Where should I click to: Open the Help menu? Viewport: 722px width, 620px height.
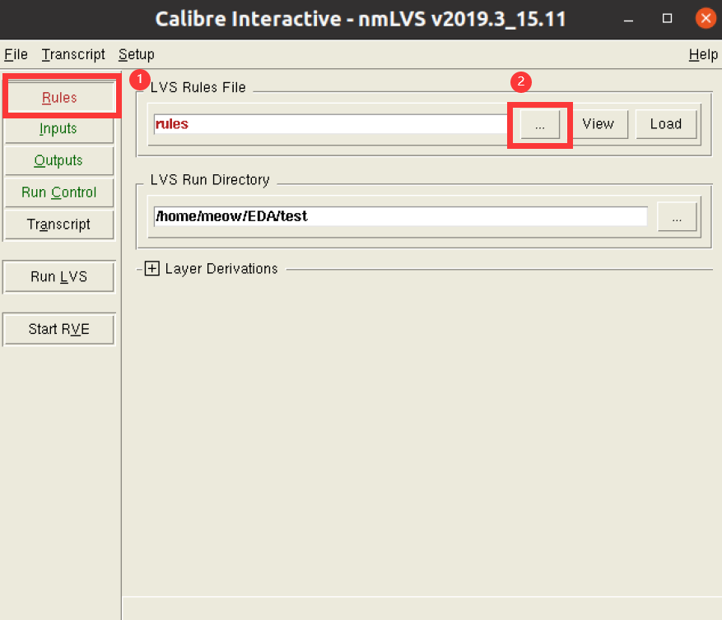702,54
